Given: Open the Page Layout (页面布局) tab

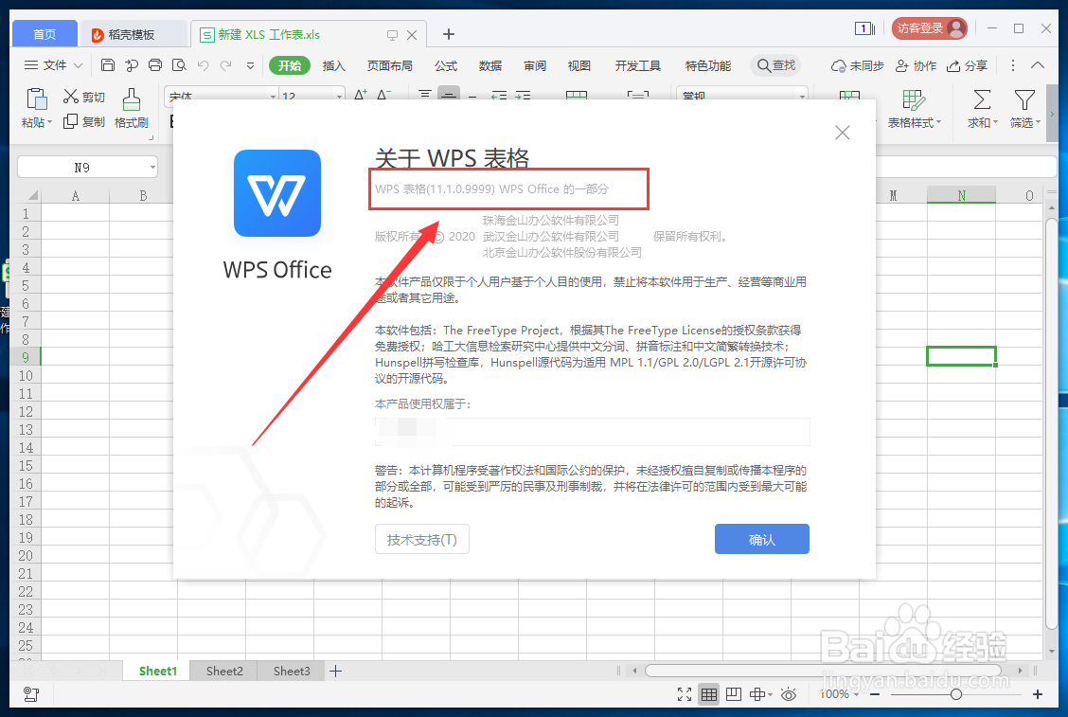Looking at the screenshot, I should [389, 65].
